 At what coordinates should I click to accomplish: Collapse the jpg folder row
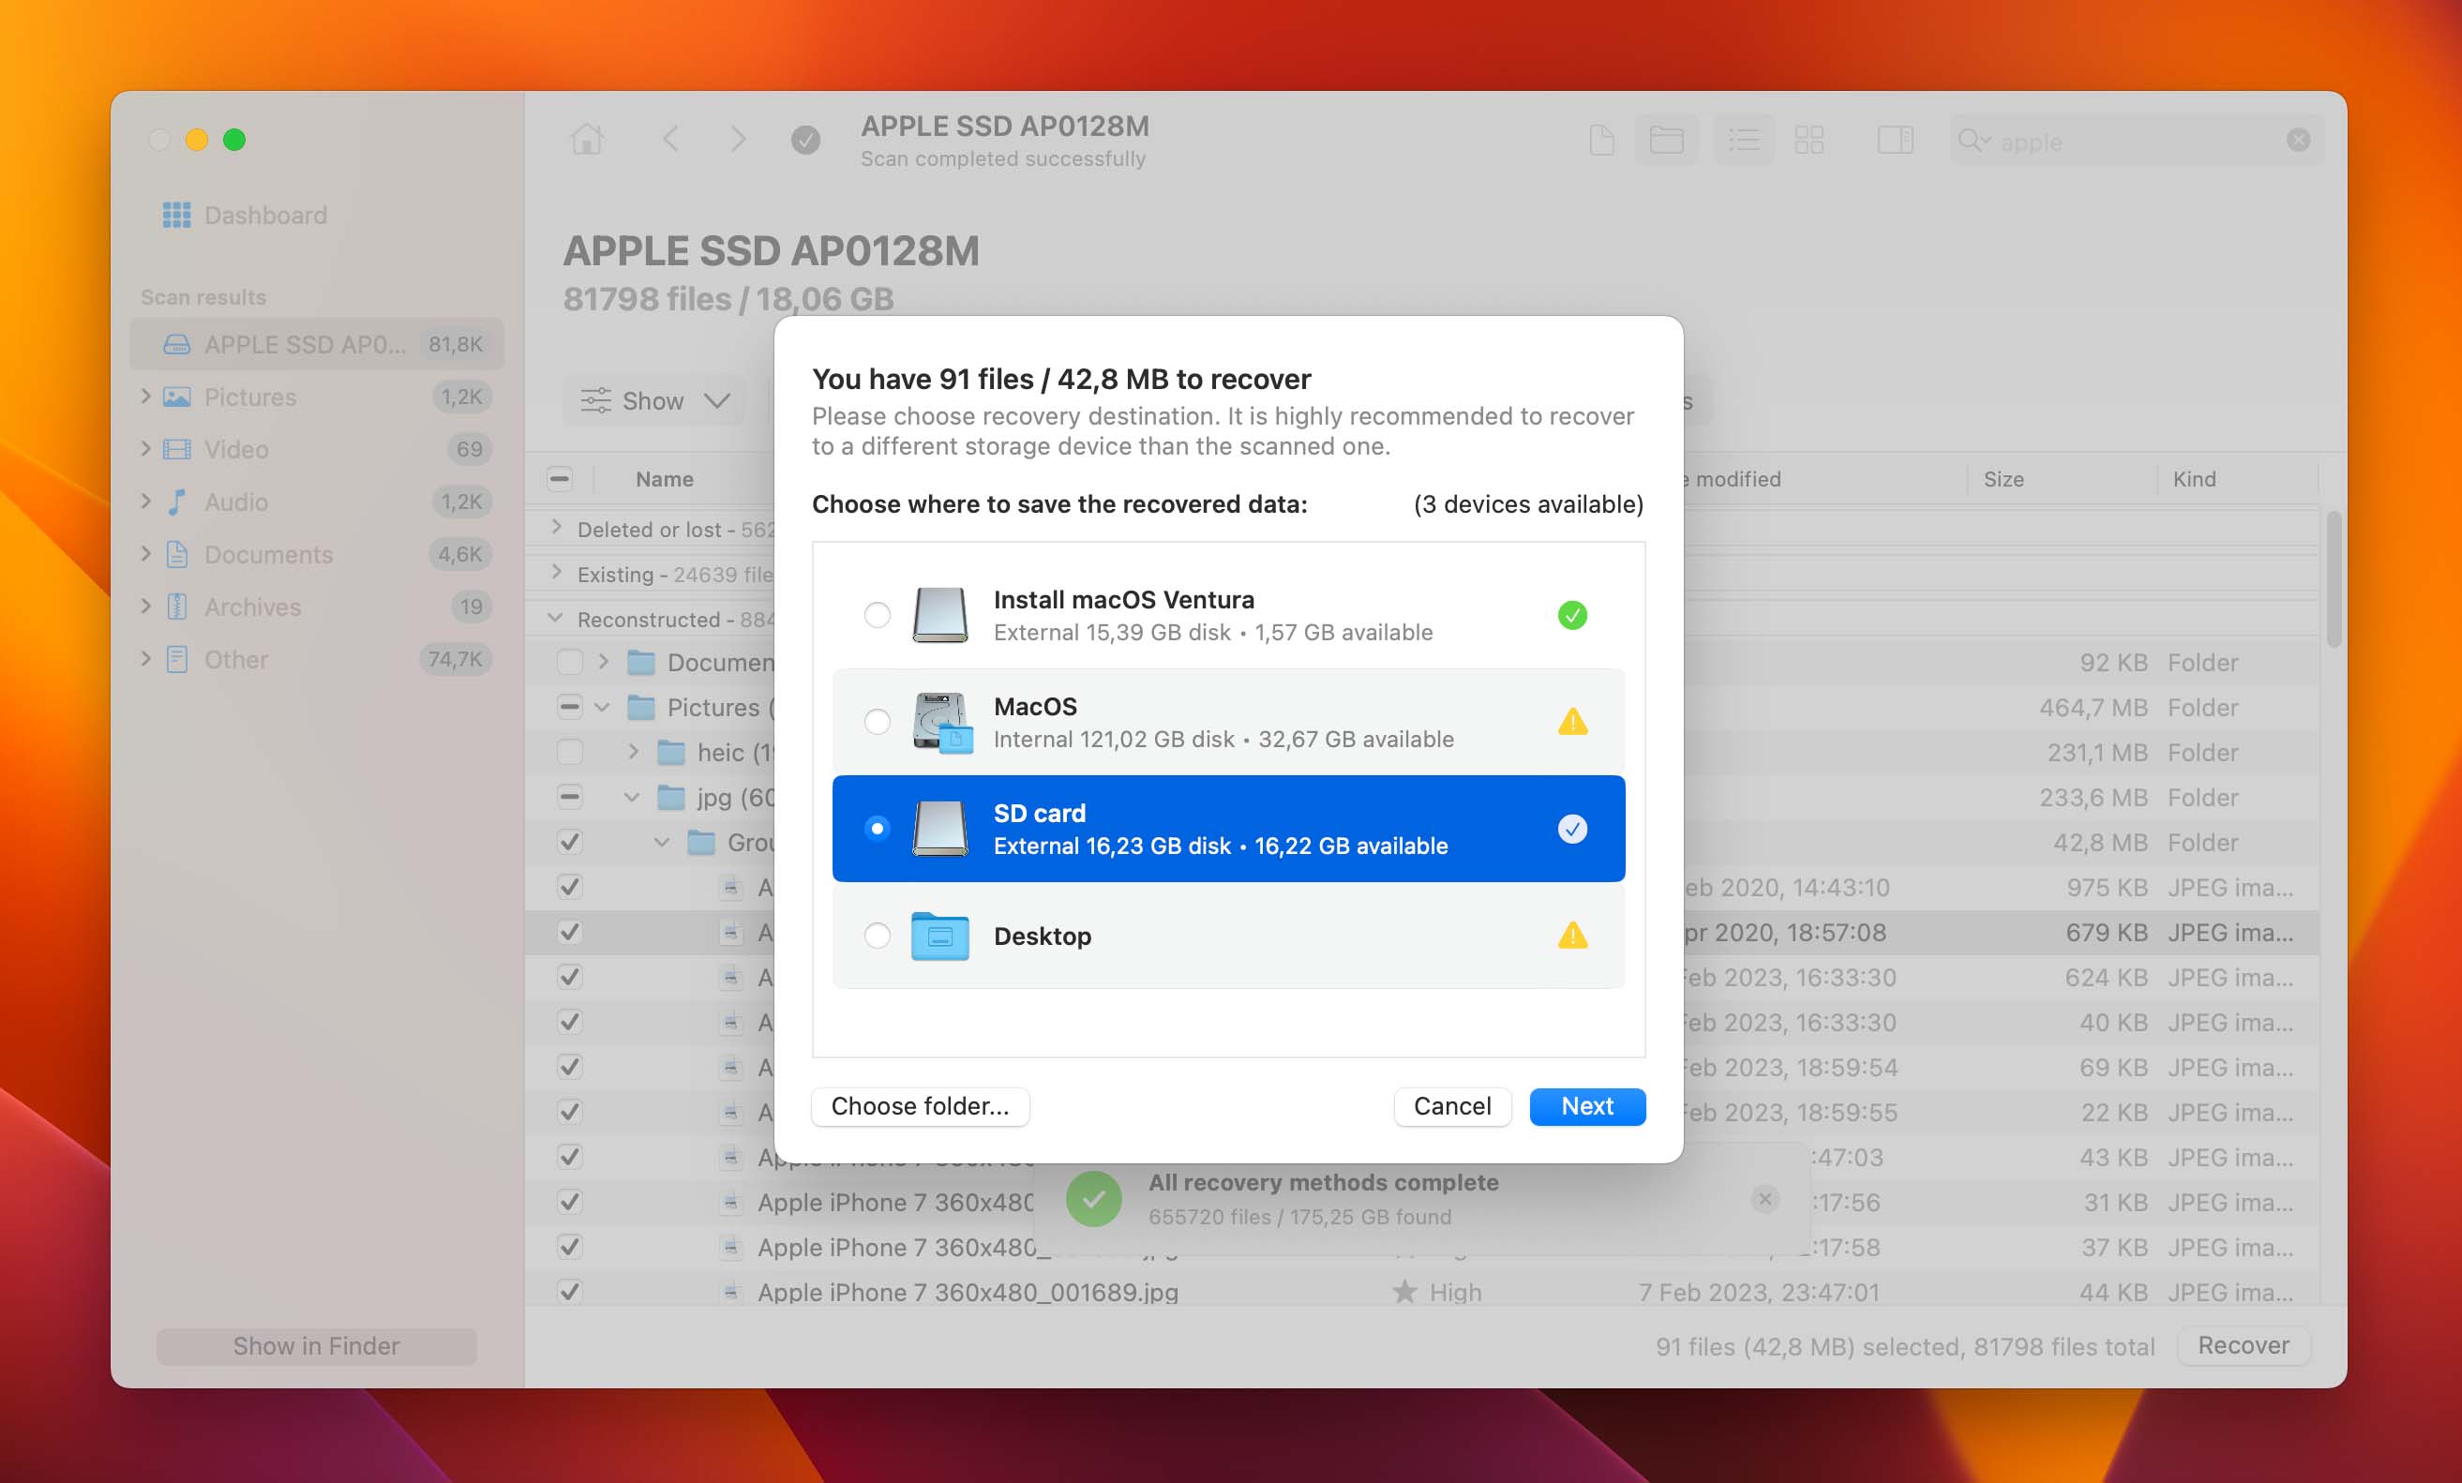pyautogui.click(x=633, y=798)
